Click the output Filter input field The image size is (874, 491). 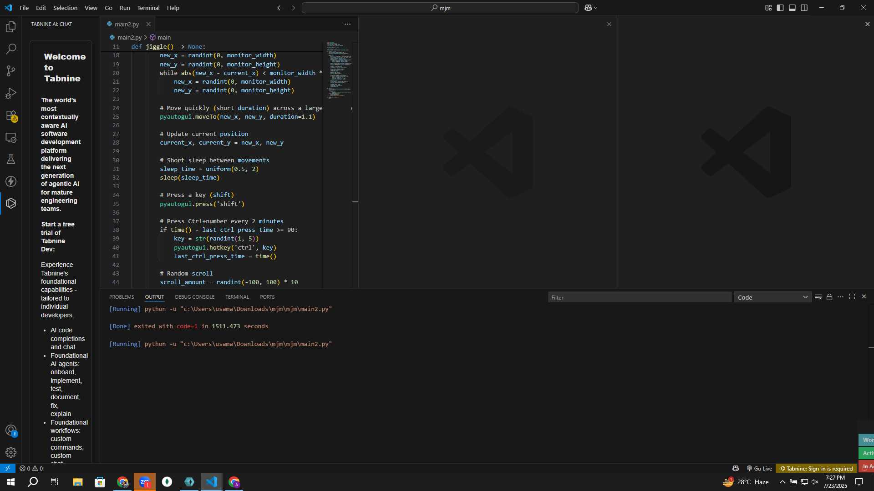640,297
